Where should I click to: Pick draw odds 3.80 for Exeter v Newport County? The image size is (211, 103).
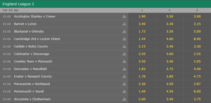[169, 76]
